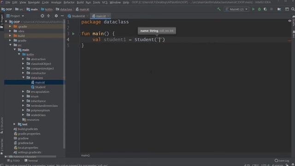
Task: Toggle the Favorites side tool tab
Action: coord(2,147)
